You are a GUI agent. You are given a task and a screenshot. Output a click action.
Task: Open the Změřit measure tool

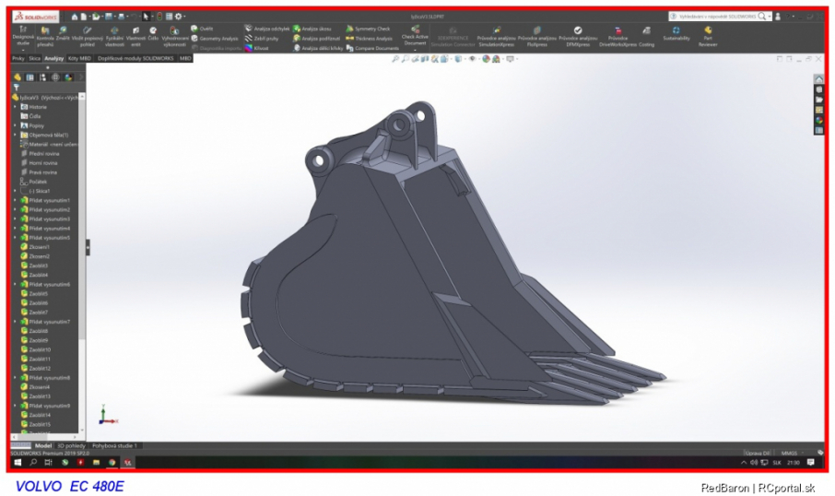pos(63,33)
